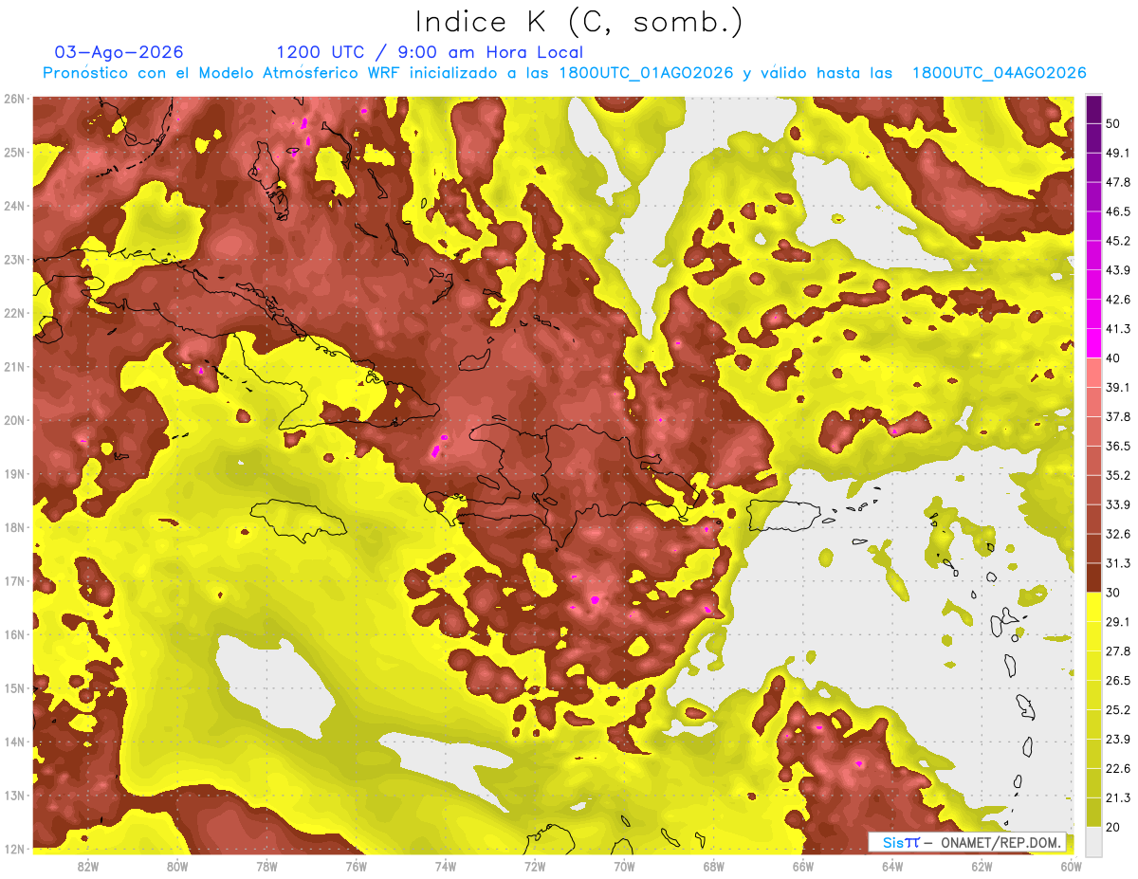Click the legend value "32.6"
The width and height of the screenshot is (1138, 879).
click(1117, 534)
